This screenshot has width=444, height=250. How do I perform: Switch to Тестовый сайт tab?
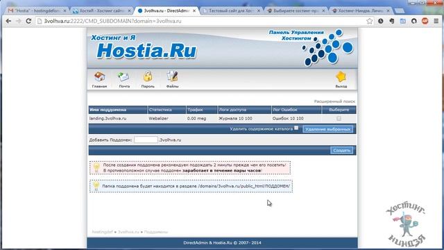pyautogui.click(x=231, y=11)
